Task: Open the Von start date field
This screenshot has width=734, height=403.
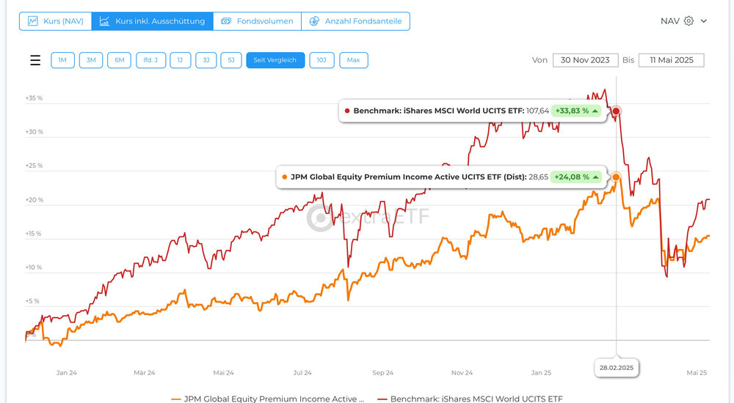Action: click(x=584, y=60)
